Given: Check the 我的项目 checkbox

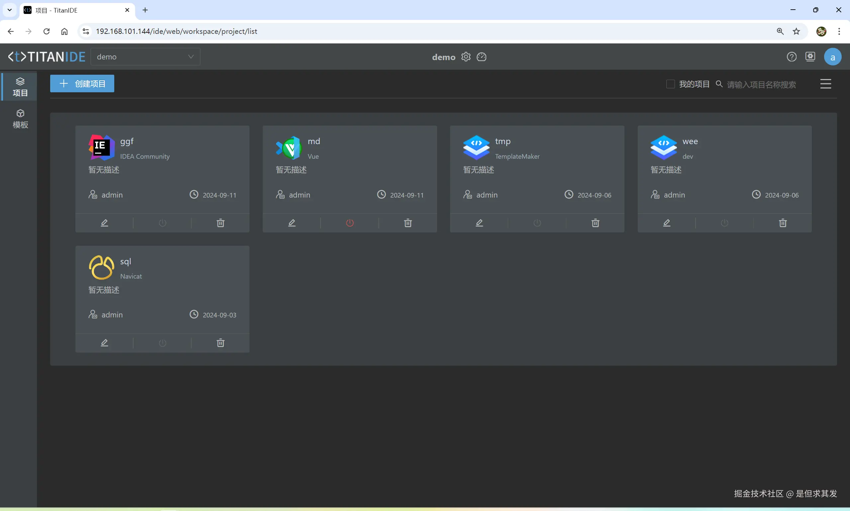Looking at the screenshot, I should 670,84.
